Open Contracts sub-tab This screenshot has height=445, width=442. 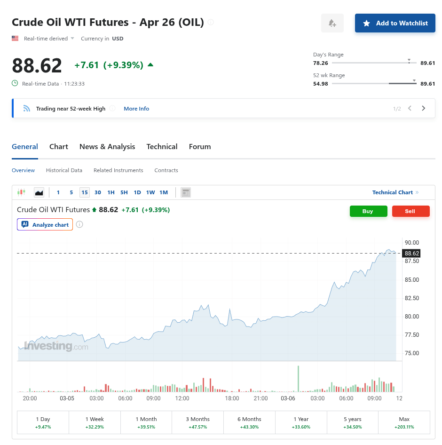166,170
